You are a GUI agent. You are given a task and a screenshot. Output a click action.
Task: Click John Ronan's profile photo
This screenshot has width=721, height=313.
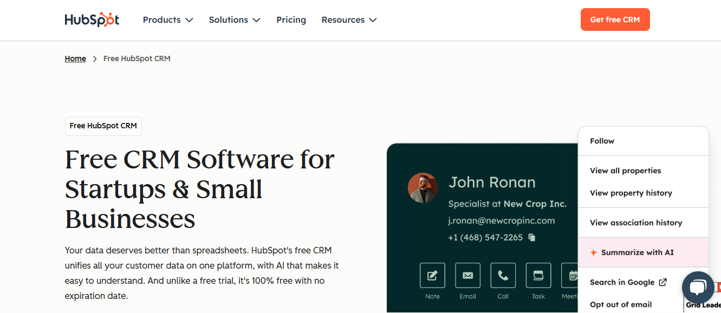(x=423, y=188)
